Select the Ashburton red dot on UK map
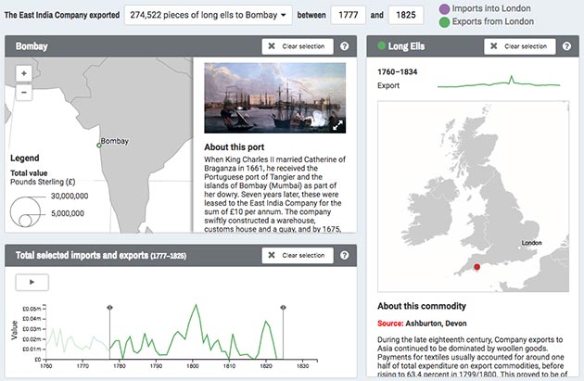 tap(477, 267)
